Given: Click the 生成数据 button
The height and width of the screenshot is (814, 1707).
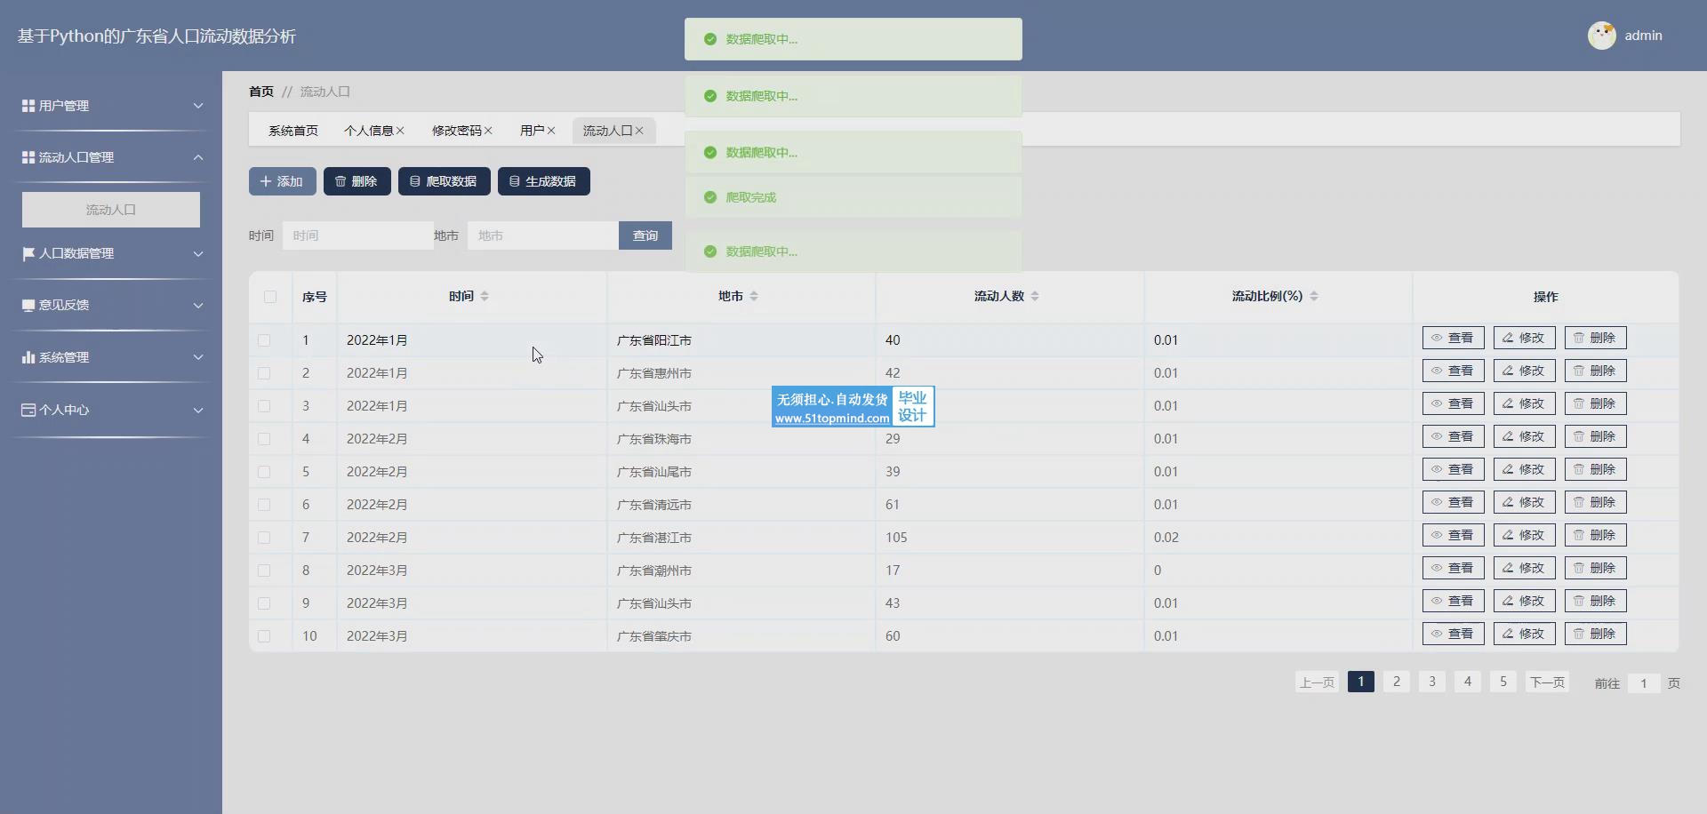Looking at the screenshot, I should 544,181.
